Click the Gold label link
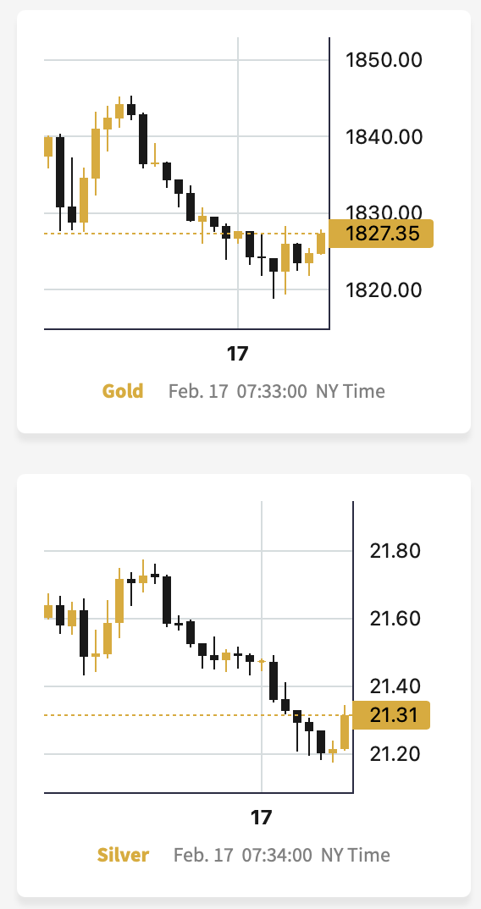 tap(123, 391)
